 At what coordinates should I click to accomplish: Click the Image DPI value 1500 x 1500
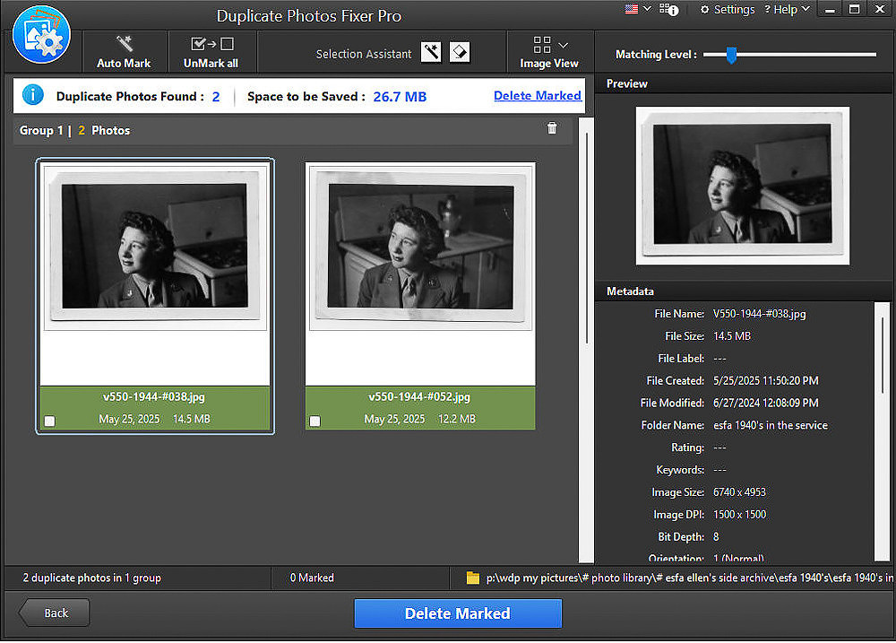click(739, 514)
